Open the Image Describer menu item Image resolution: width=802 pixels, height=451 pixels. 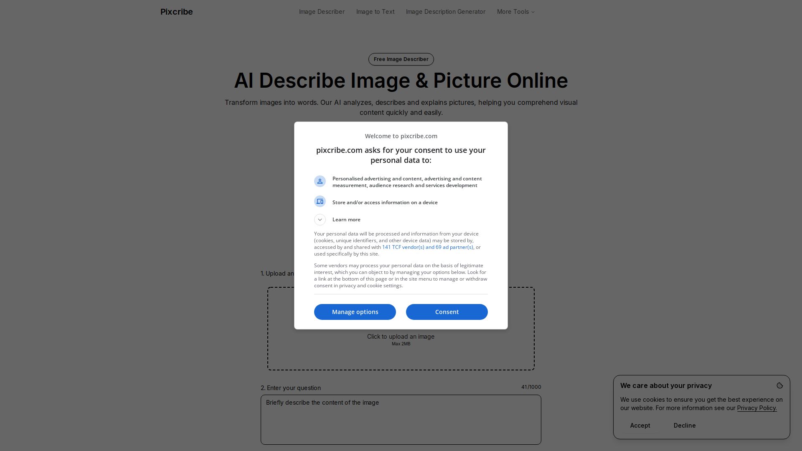point(322,12)
